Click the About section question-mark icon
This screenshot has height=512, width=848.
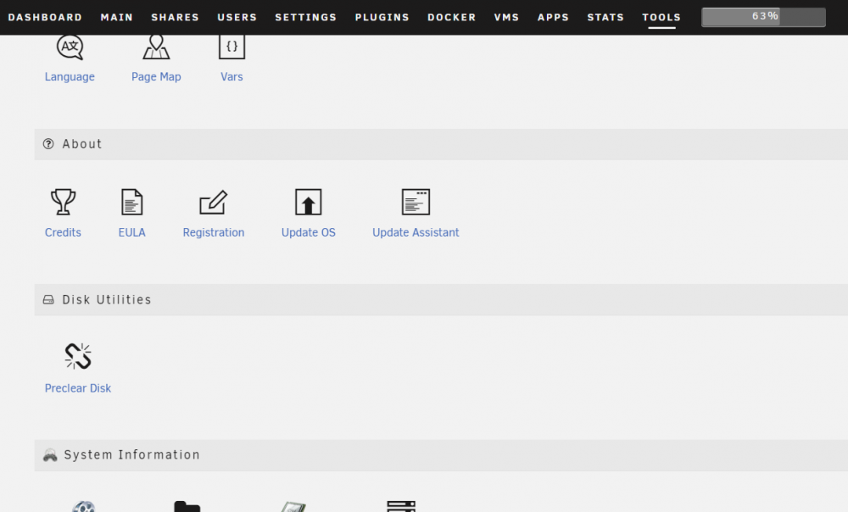pyautogui.click(x=48, y=144)
